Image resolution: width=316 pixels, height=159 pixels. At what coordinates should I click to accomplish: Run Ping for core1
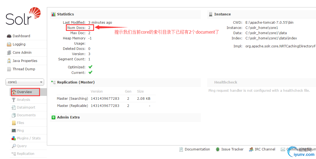point(20,131)
